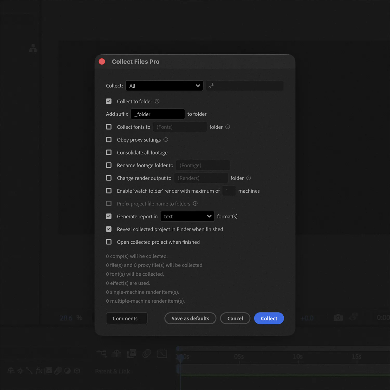Image resolution: width=390 pixels, height=390 pixels.
Task: Cancel the Collect Files Pro dialog
Action: tap(235, 318)
